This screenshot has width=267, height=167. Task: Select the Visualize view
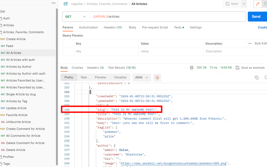120,77
